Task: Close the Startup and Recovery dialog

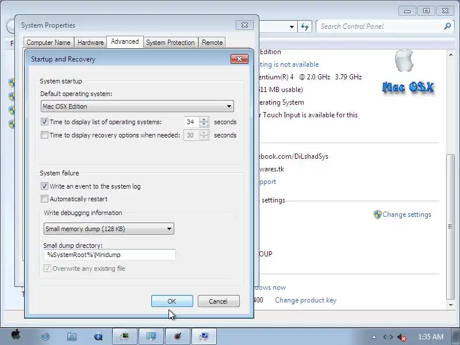Action: [239, 59]
